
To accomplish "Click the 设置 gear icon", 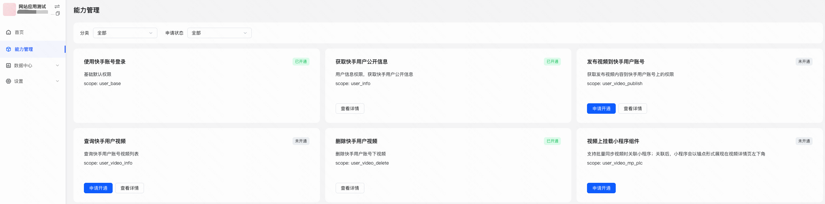I will click(x=8, y=81).
